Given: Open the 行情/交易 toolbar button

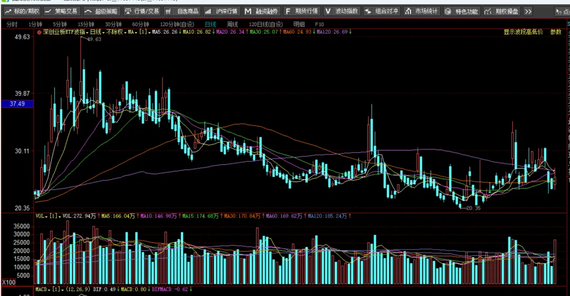Looking at the screenshot, I should [x=142, y=11].
